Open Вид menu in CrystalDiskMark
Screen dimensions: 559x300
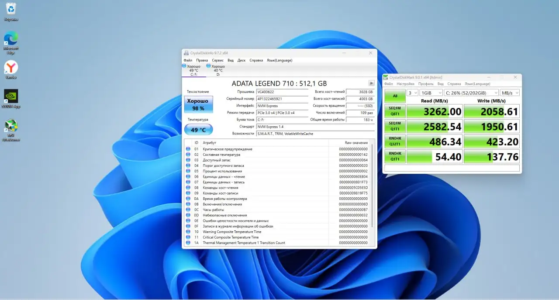441,84
